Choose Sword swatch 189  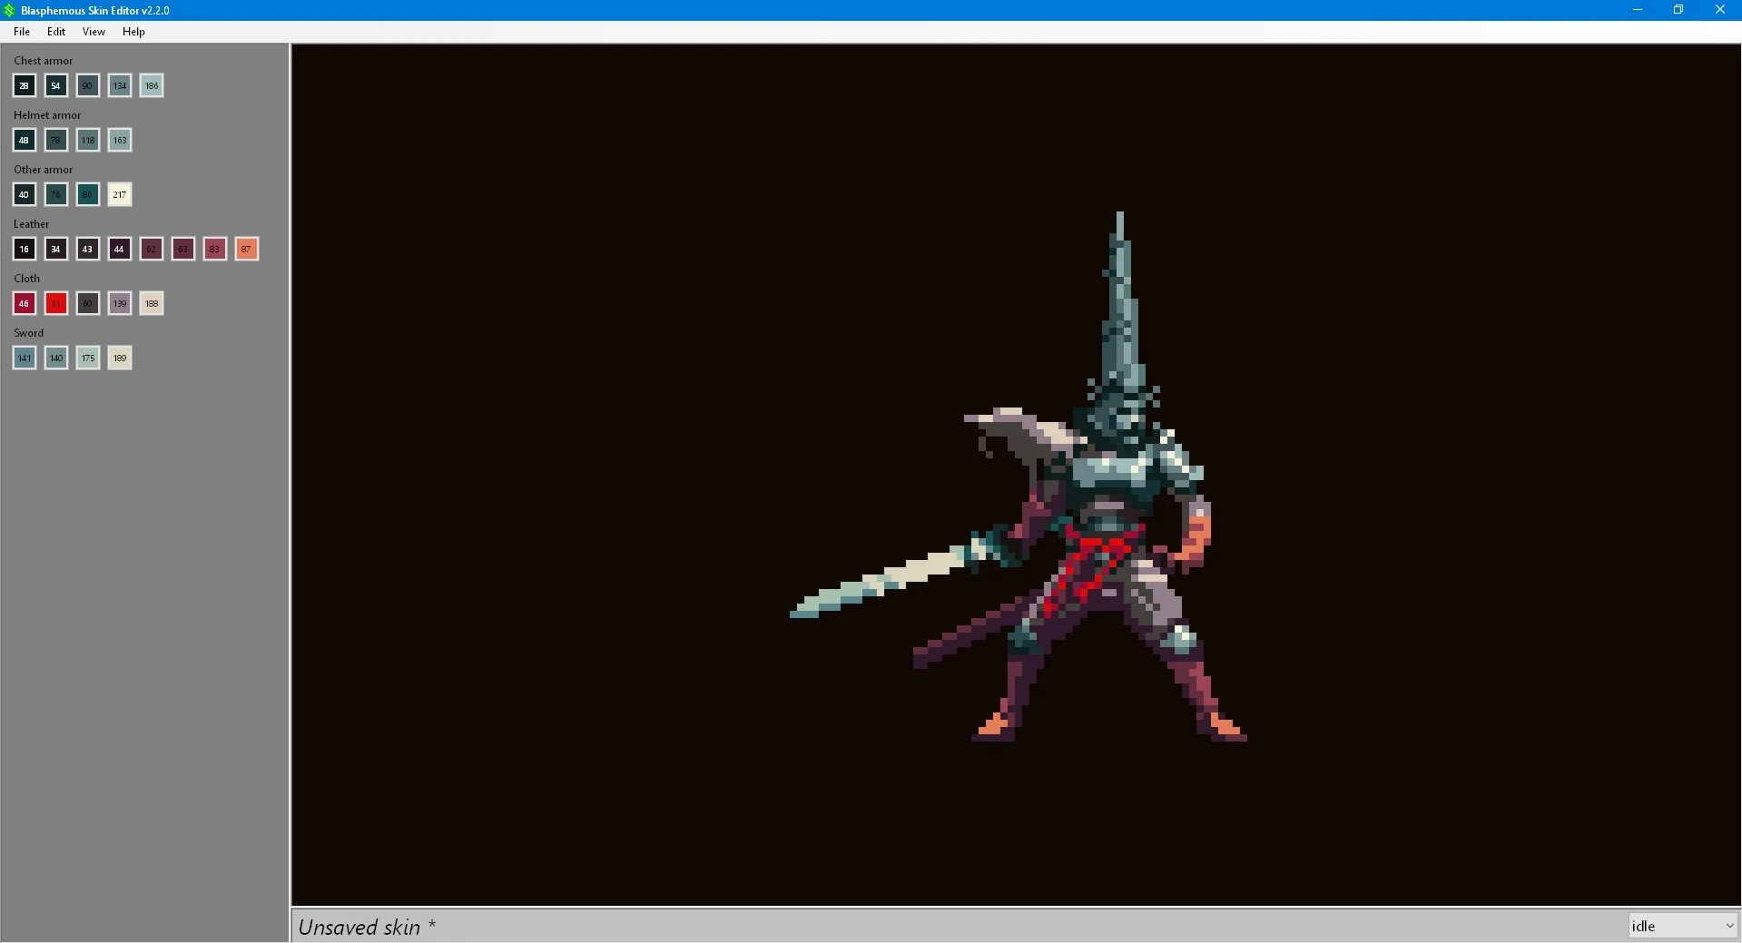pos(120,358)
